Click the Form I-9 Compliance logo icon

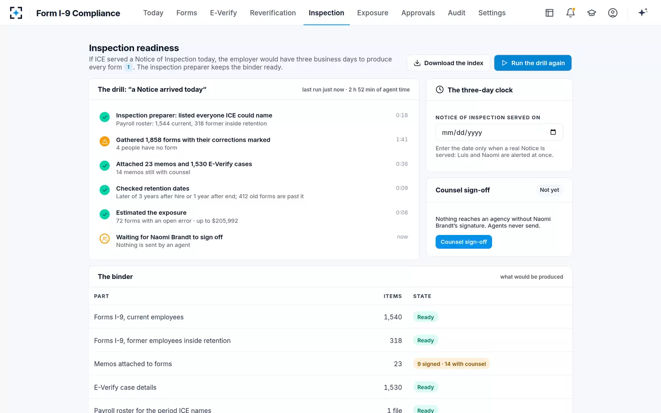(x=16, y=13)
